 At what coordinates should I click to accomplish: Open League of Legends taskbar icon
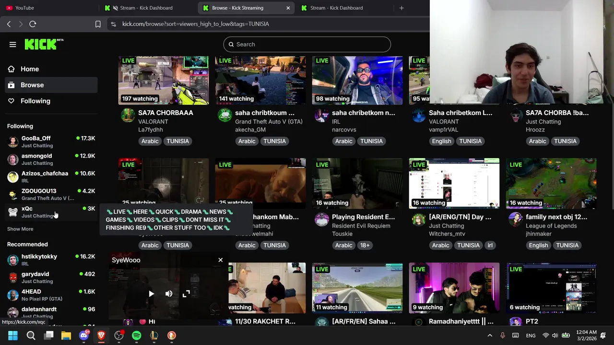(x=154, y=335)
